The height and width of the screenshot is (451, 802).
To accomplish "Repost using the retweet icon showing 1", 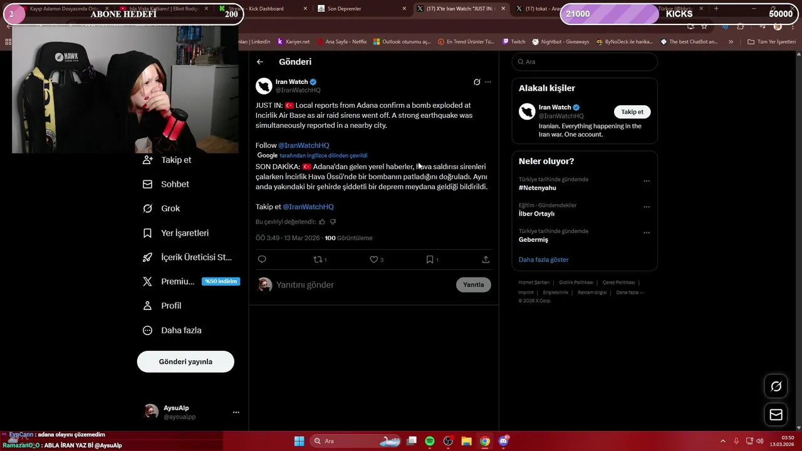I will tap(320, 259).
